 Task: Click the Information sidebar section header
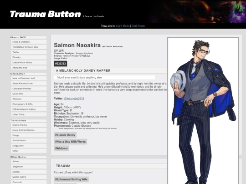[28, 74]
